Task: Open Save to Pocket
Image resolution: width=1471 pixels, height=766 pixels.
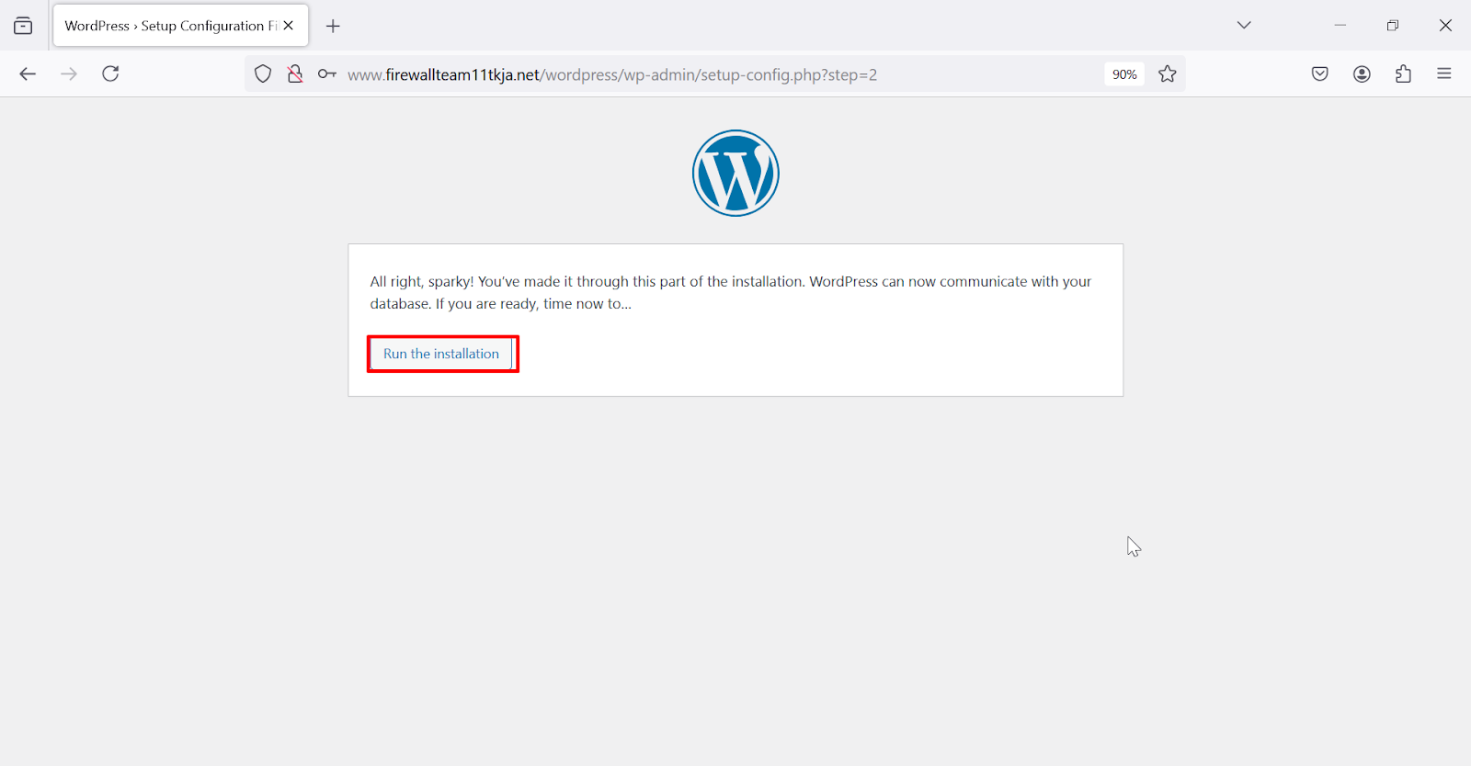Action: pos(1320,74)
